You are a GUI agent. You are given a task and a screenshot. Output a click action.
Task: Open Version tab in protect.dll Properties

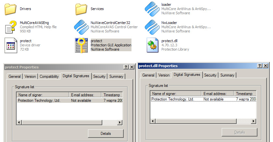164,75
